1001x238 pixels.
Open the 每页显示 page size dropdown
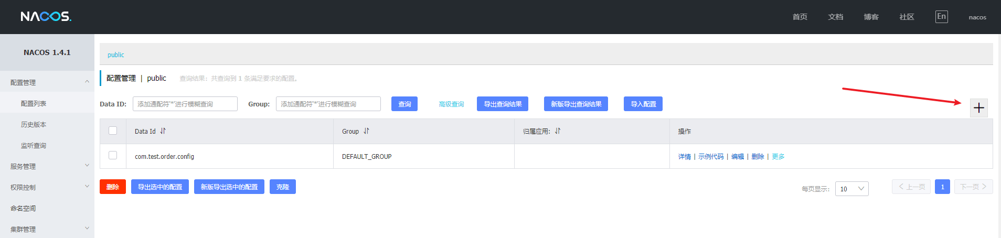coord(851,189)
